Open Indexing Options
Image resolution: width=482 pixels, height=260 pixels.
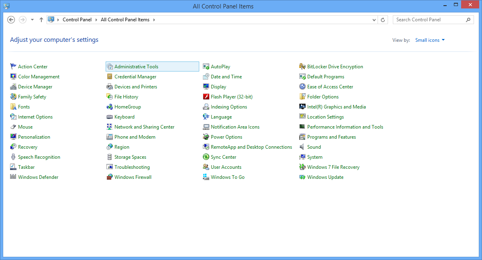(229, 107)
